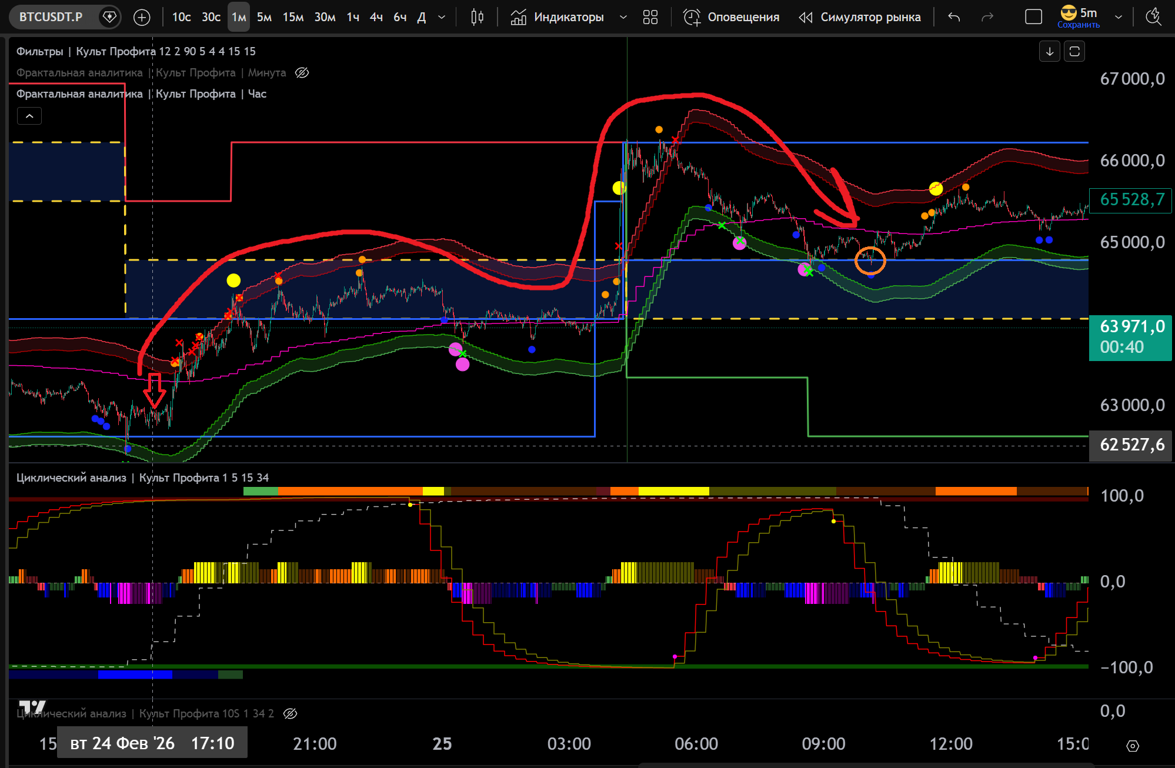Click the add symbol plus icon
Image resolution: width=1175 pixels, height=768 pixels.
point(142,17)
